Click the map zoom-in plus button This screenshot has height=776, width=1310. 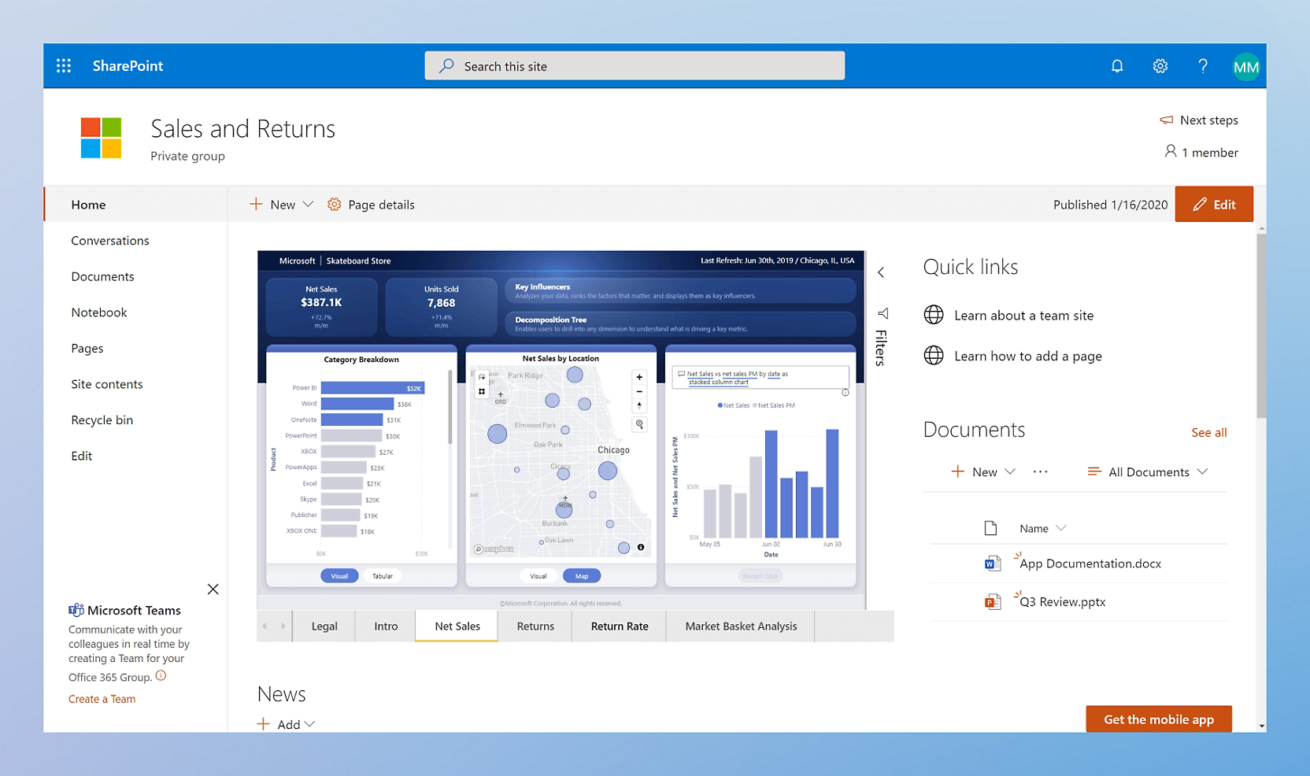click(639, 377)
